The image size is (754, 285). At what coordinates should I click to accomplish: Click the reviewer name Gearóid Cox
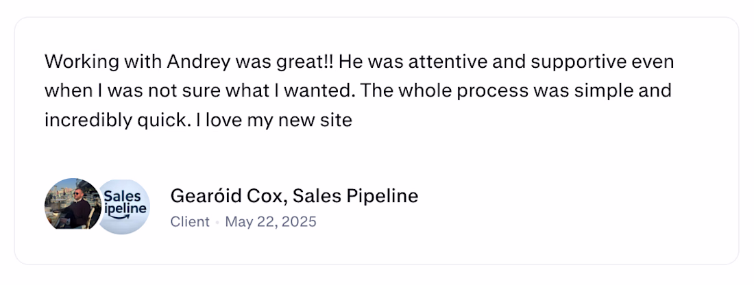[228, 196]
